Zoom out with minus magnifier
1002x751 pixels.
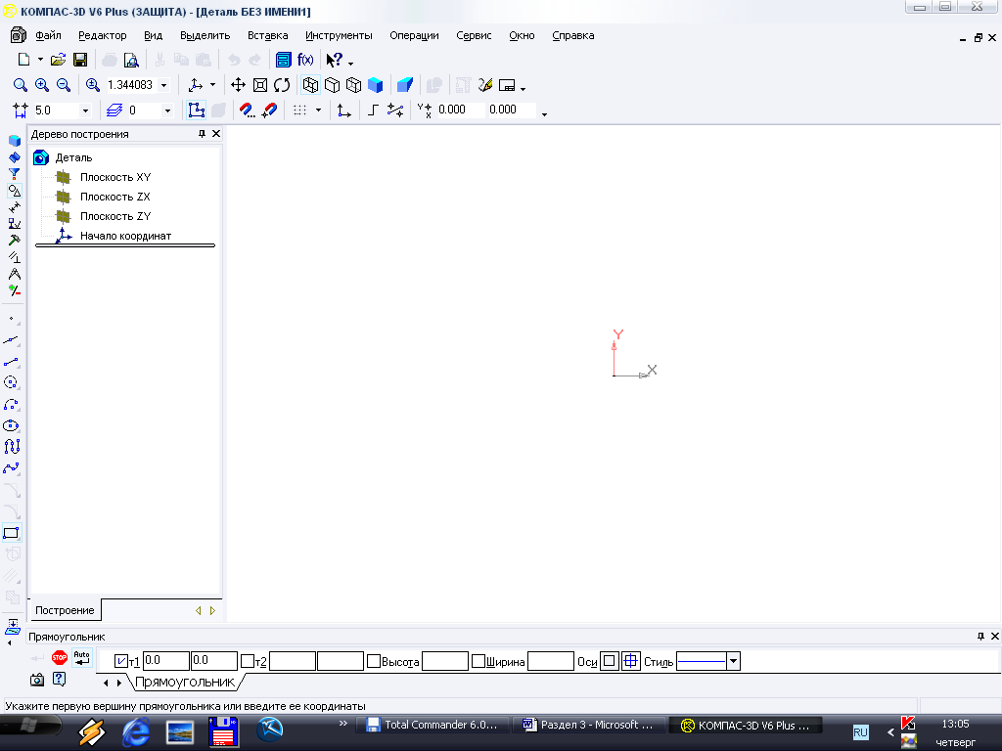coord(64,85)
